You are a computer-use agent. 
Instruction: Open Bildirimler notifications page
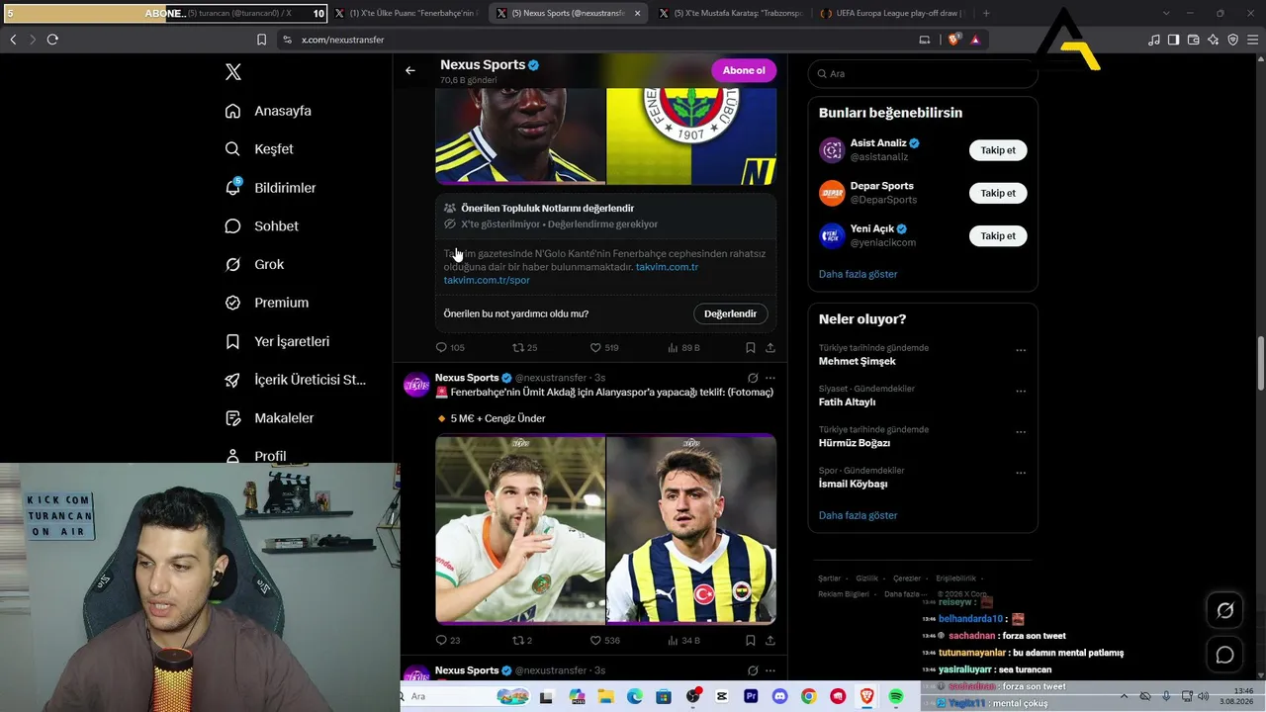coord(270,188)
